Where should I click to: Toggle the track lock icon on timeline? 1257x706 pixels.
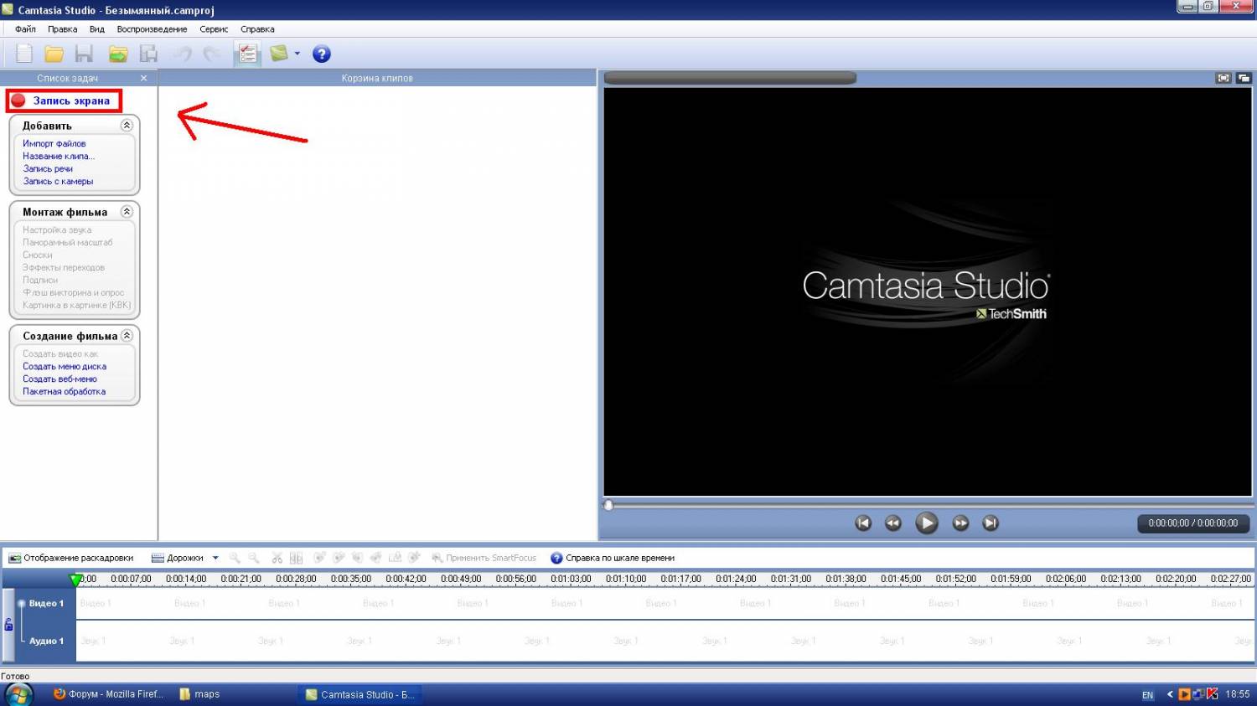(x=8, y=625)
